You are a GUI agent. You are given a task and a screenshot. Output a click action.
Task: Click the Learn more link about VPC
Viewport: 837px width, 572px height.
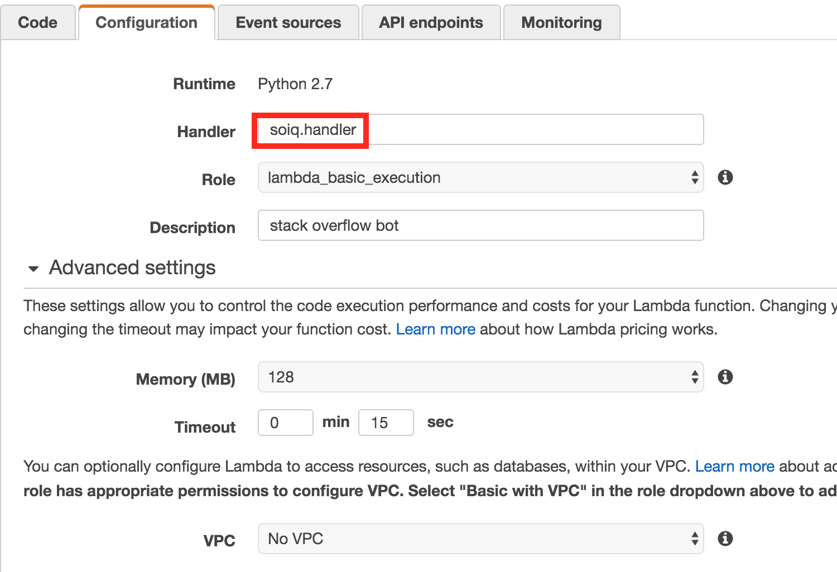[734, 466]
